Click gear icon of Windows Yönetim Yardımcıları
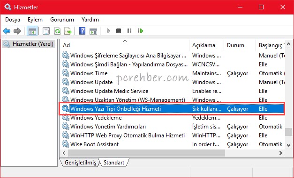This screenshot has height=178, width=294. click(x=66, y=126)
